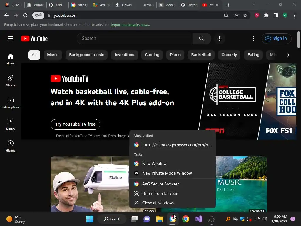The width and height of the screenshot is (301, 226).
Task: Open a new tab with the plus button
Action: [228, 5]
